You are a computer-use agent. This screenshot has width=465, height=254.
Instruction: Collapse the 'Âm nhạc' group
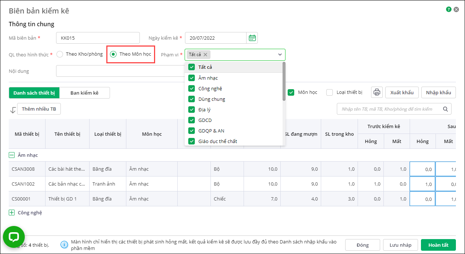click(12, 155)
